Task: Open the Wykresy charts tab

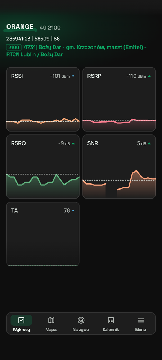Action: point(21,324)
